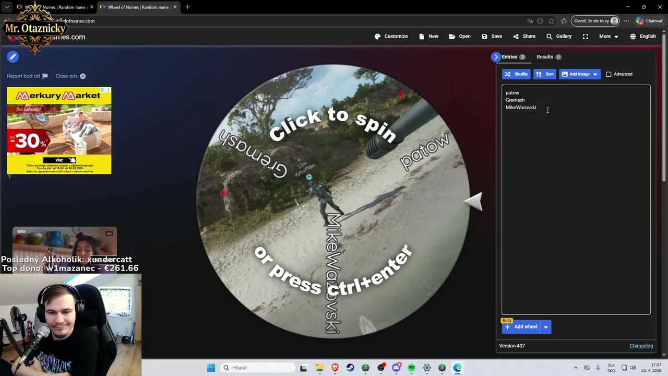Open the Copilot Chatovať panel
This screenshot has height=376, width=668.
[x=649, y=21]
